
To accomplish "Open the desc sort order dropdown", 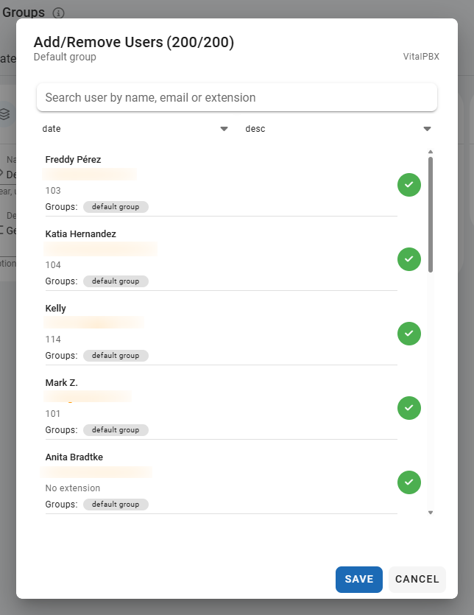I will click(x=338, y=129).
